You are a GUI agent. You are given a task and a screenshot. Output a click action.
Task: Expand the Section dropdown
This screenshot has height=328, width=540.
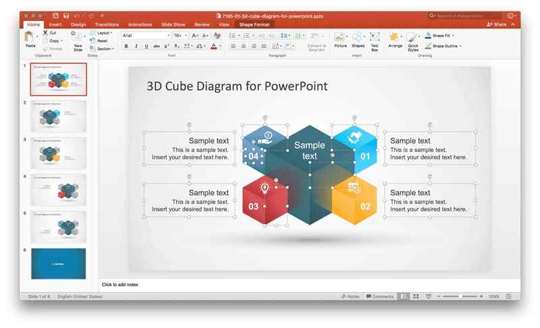point(102,49)
